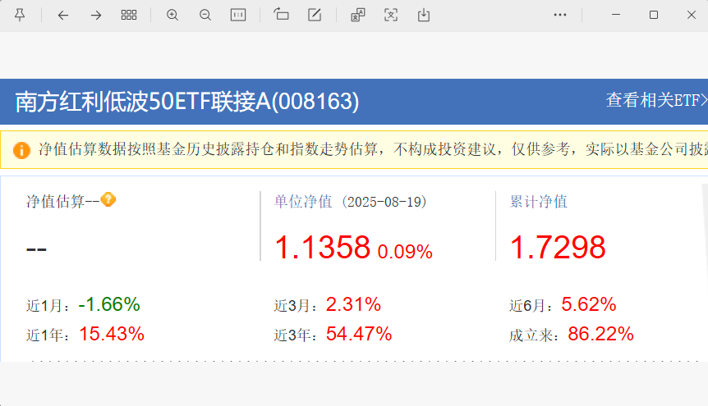Image resolution: width=708 pixels, height=406 pixels.
Task: Click the 单位净值 label
Action: 303,202
